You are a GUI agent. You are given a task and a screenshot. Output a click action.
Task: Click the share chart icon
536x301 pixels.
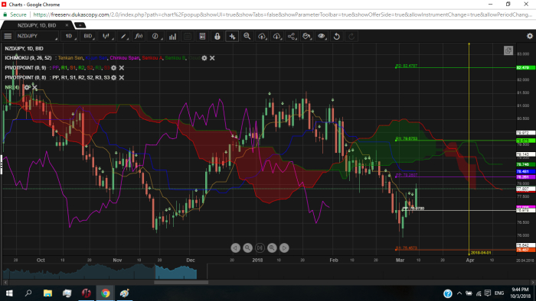tap(292, 36)
